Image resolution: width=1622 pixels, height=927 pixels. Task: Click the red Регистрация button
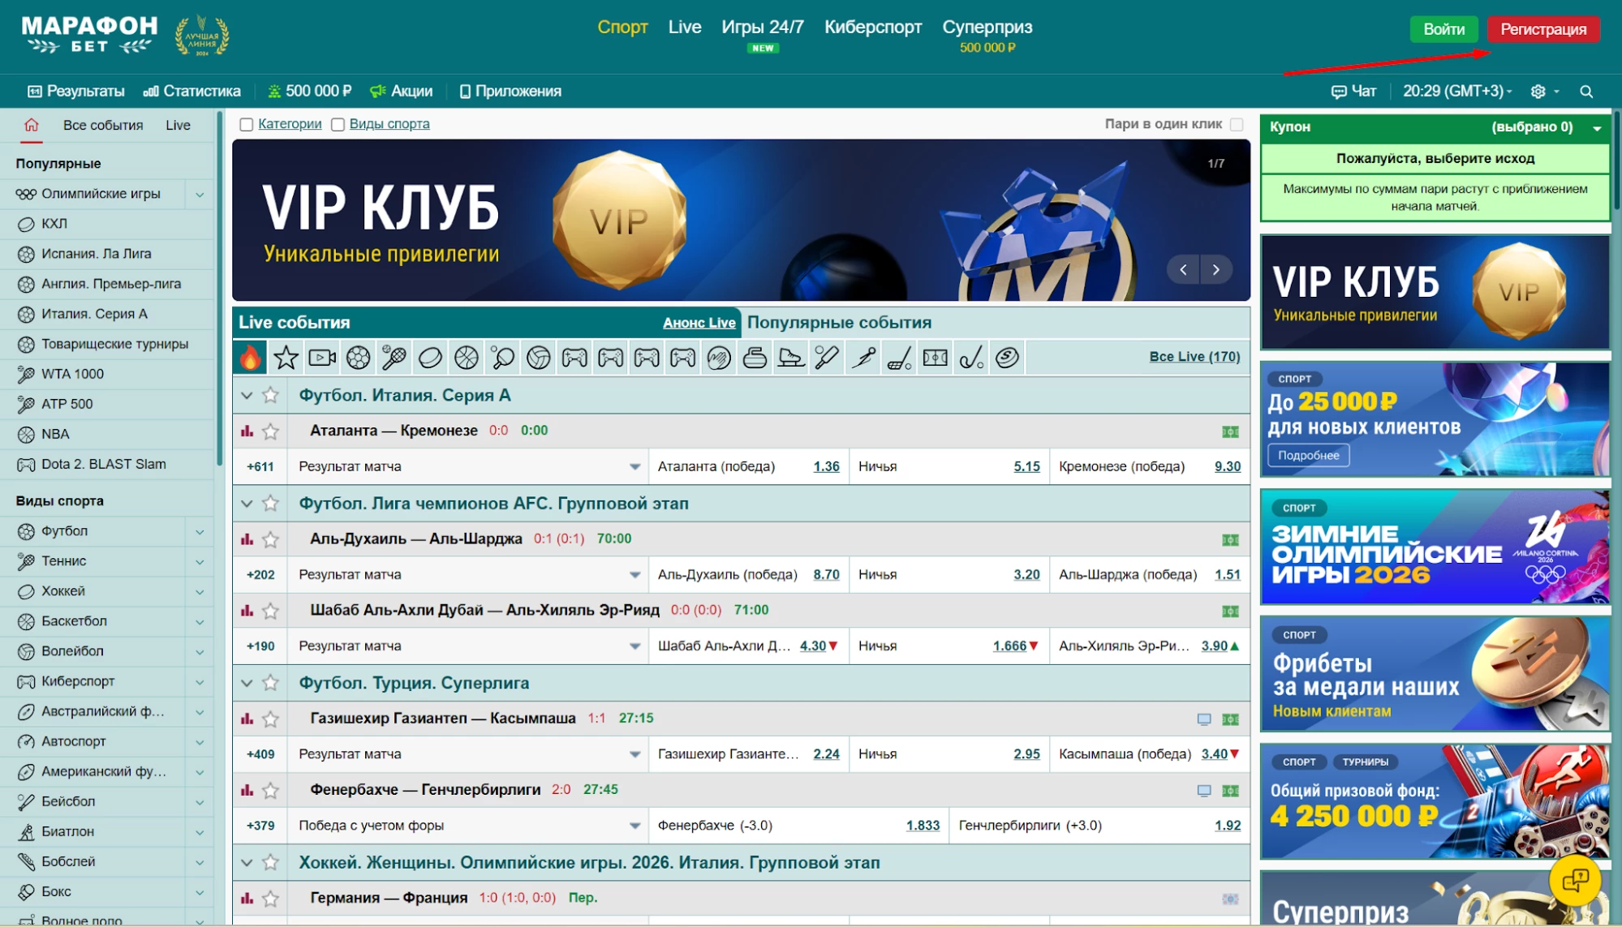1543,29
